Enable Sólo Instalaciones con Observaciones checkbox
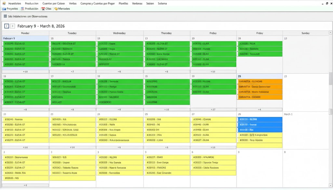 5,16
